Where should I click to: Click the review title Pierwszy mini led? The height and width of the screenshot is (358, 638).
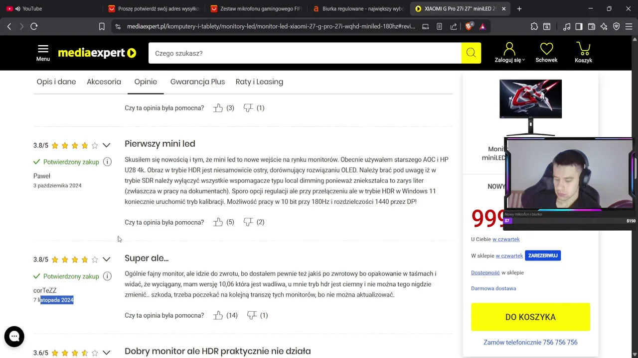[160, 144]
